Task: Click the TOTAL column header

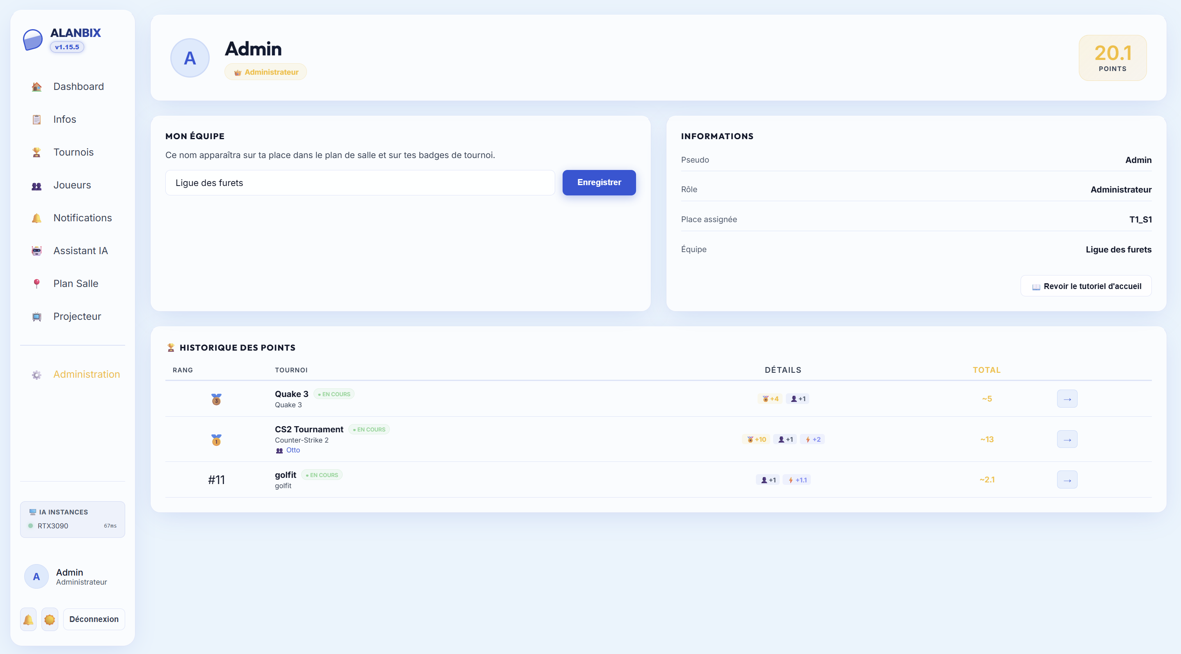Action: (986, 370)
